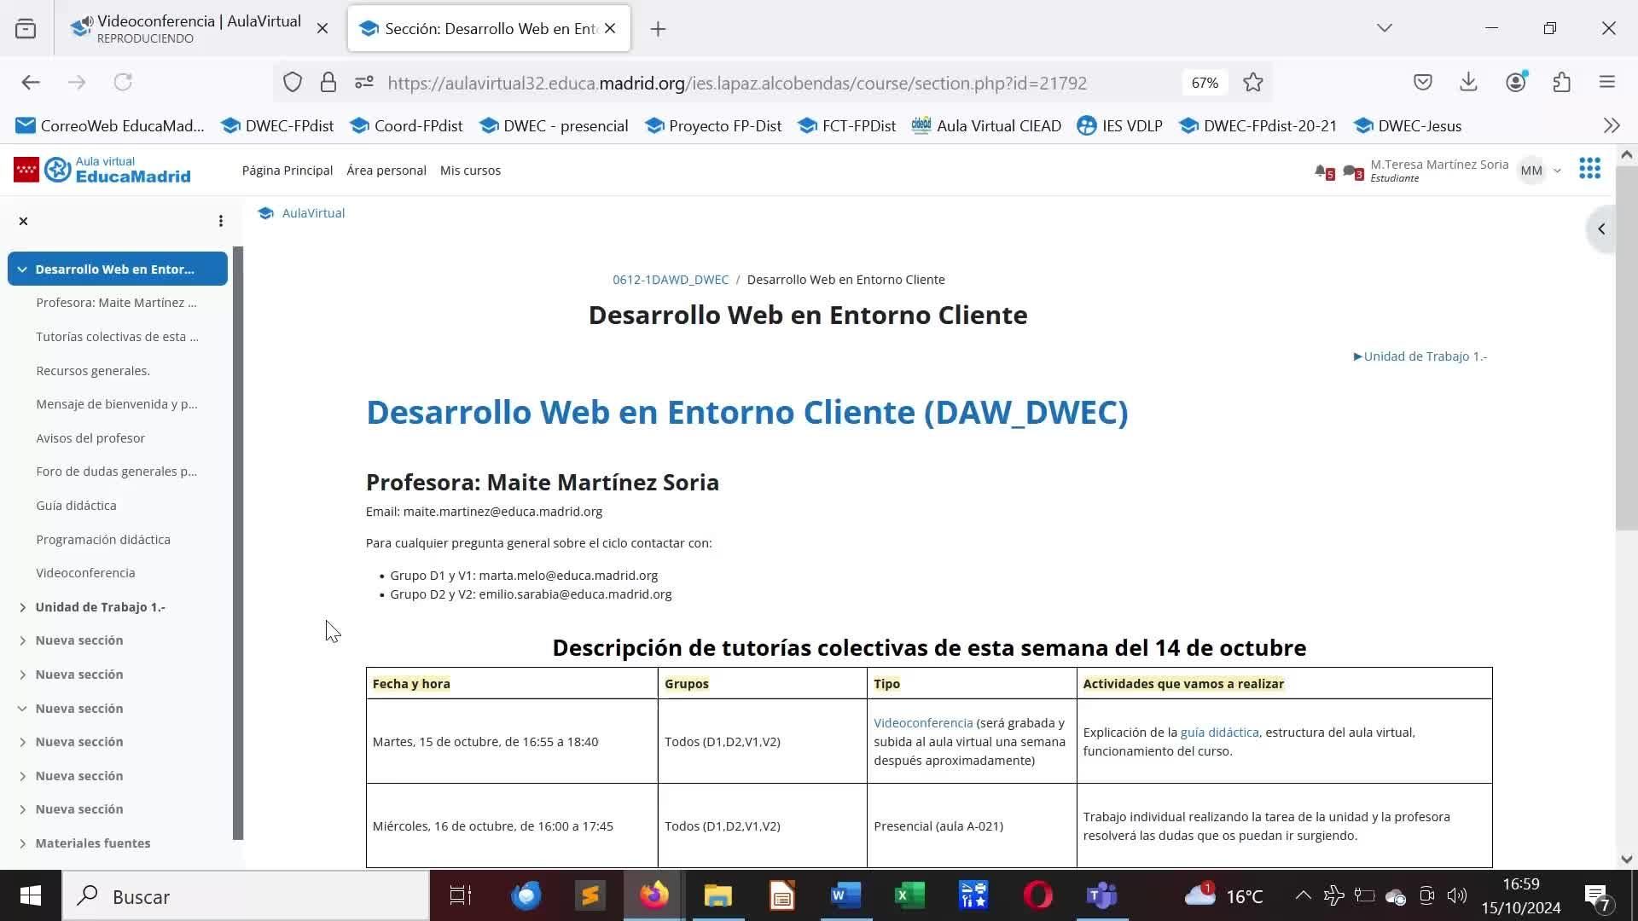Open Firefox hamburger application menu
Screen dimensions: 1638x921
click(1607, 83)
